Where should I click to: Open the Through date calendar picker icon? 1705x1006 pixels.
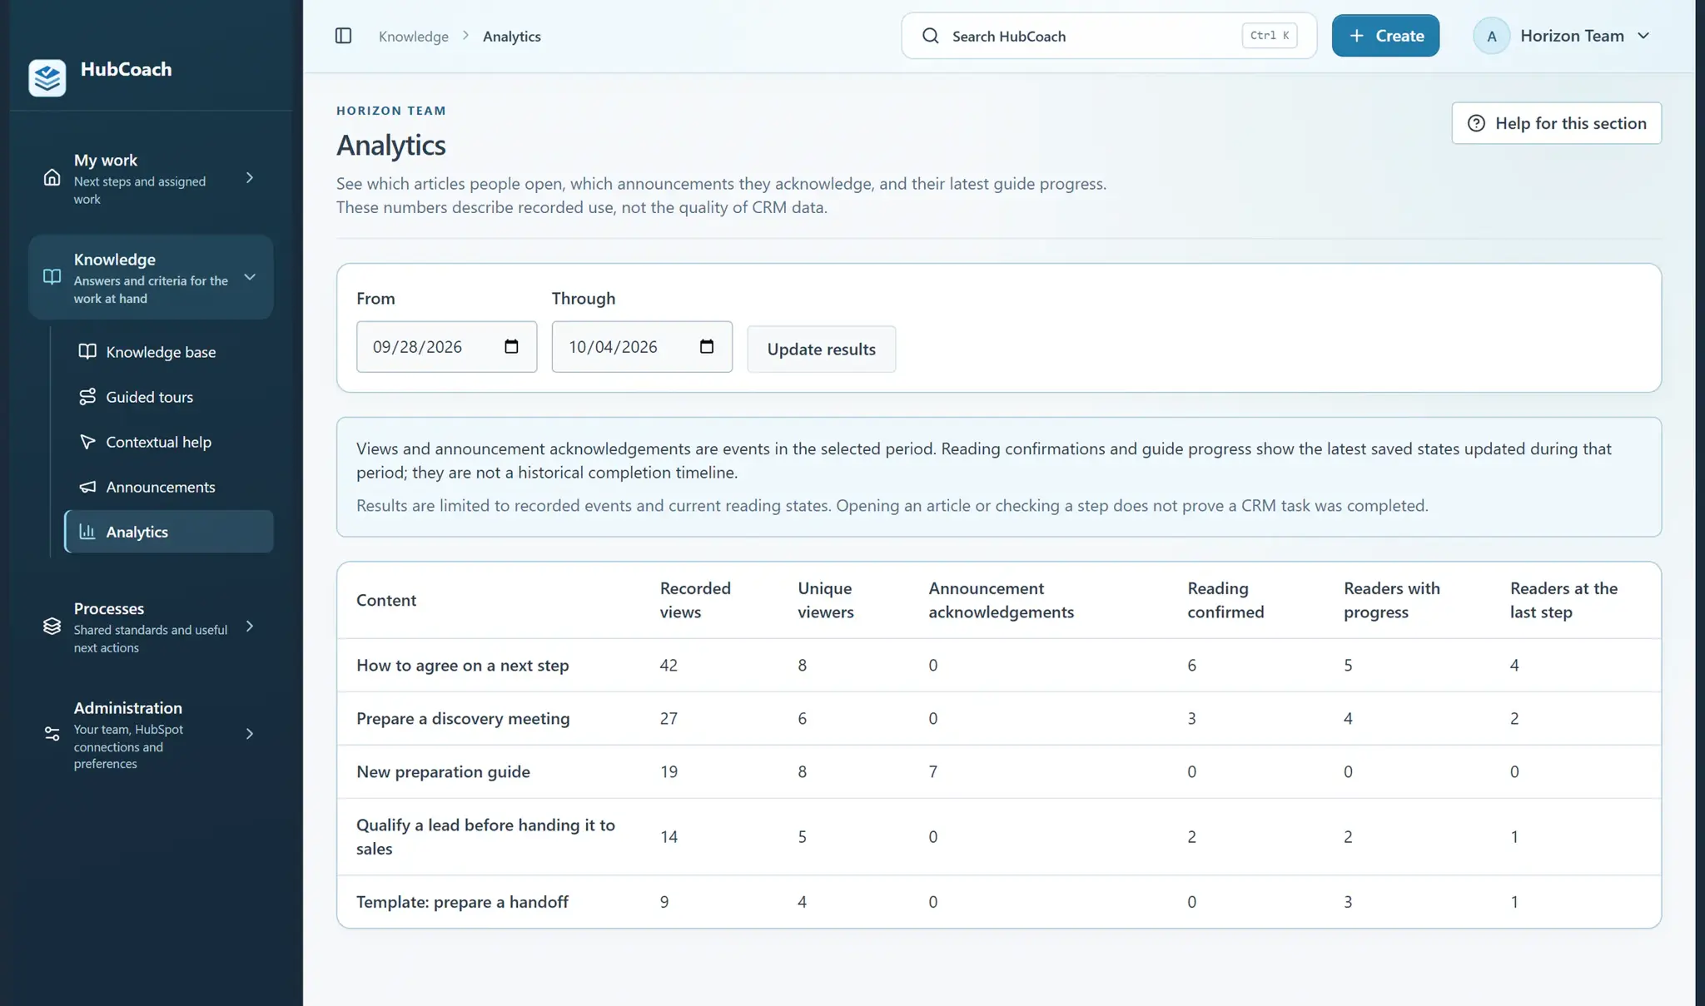tap(707, 347)
